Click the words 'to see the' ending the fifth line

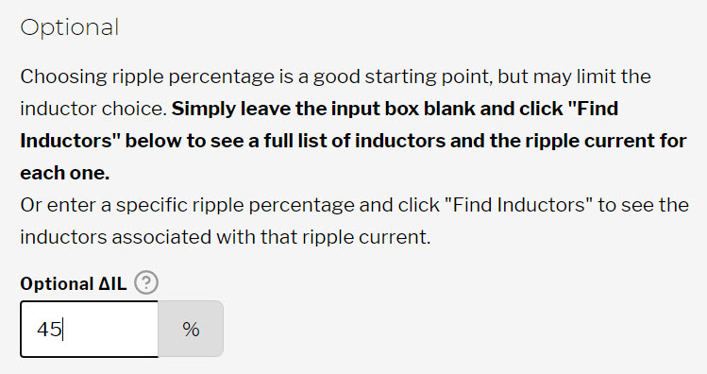coord(644,205)
